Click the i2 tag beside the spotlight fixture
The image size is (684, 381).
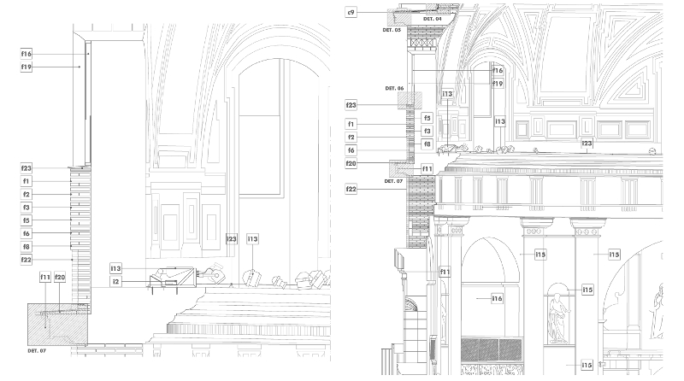tap(115, 281)
